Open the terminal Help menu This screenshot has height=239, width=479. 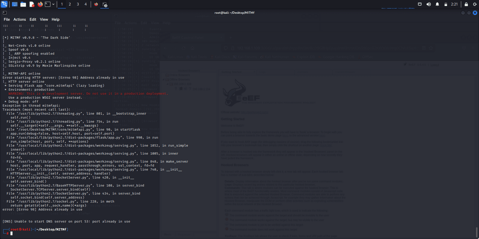click(x=55, y=19)
